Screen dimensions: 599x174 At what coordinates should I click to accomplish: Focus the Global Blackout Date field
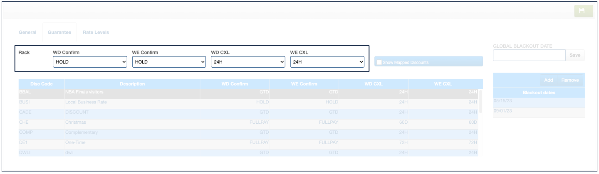529,55
